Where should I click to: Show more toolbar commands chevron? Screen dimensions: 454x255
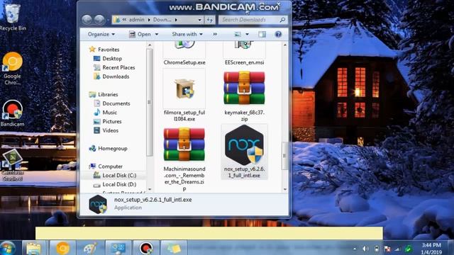pos(215,34)
